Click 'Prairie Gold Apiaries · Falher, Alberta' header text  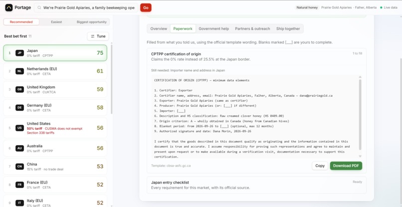pos(349,7)
